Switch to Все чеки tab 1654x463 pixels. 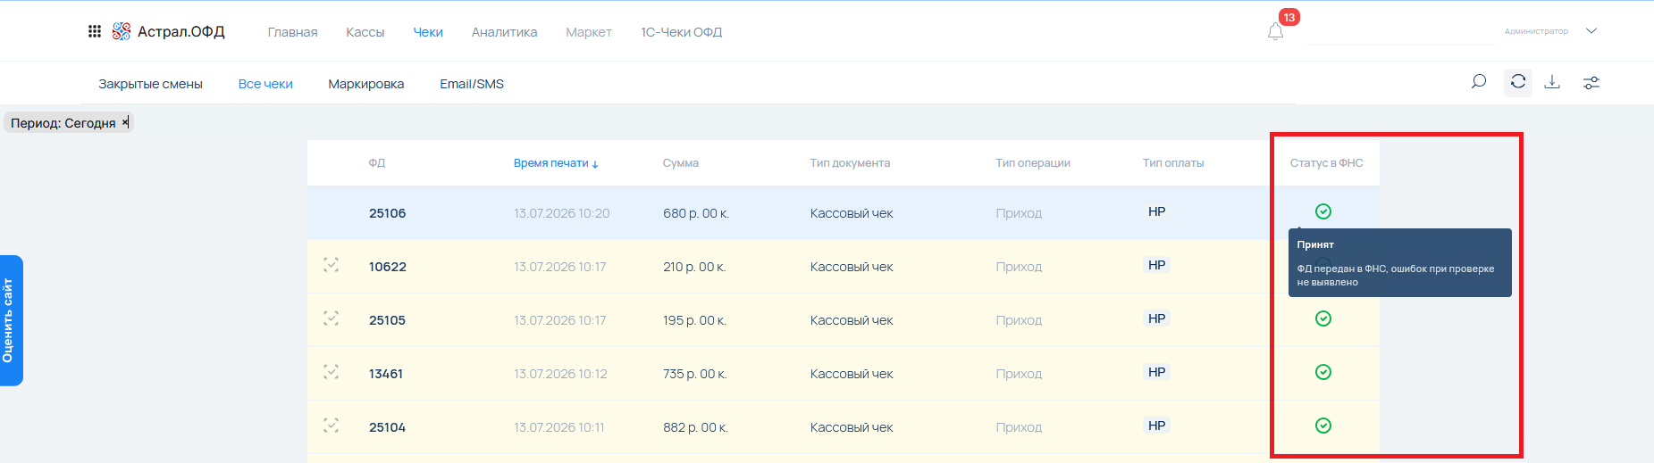pos(265,84)
